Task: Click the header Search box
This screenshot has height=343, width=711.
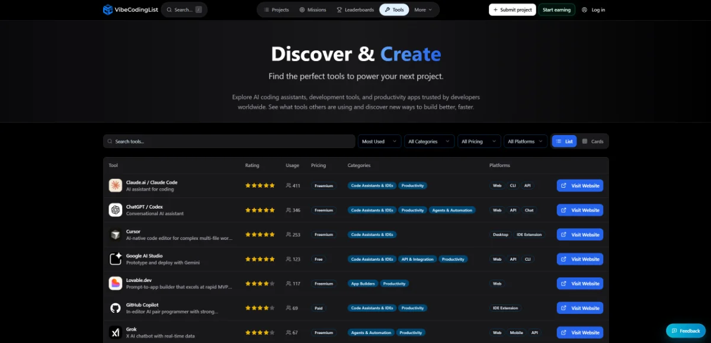Action: coord(184,9)
